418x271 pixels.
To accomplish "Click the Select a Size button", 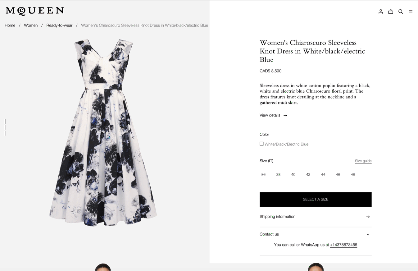I will pyautogui.click(x=316, y=200).
